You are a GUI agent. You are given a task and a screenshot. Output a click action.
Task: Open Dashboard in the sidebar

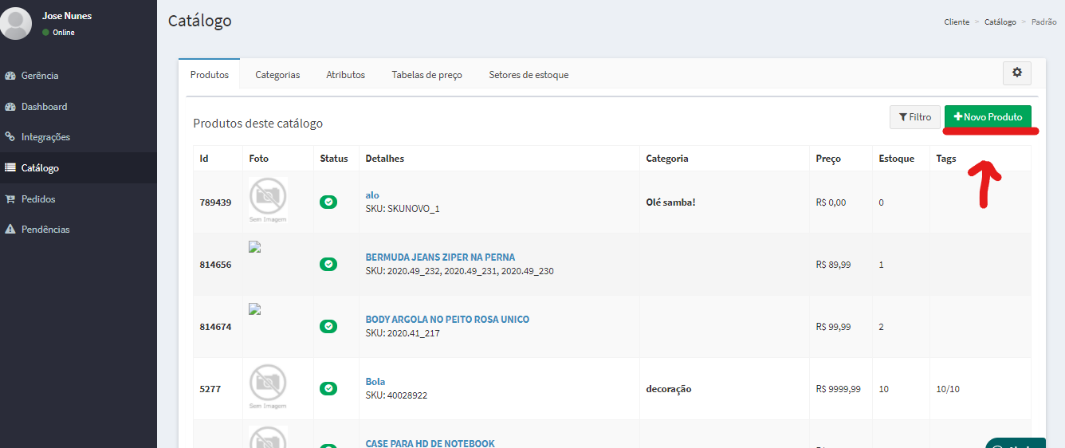pos(78,107)
